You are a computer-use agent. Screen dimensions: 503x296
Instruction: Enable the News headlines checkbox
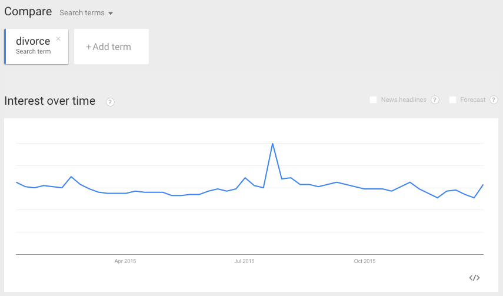coord(373,100)
